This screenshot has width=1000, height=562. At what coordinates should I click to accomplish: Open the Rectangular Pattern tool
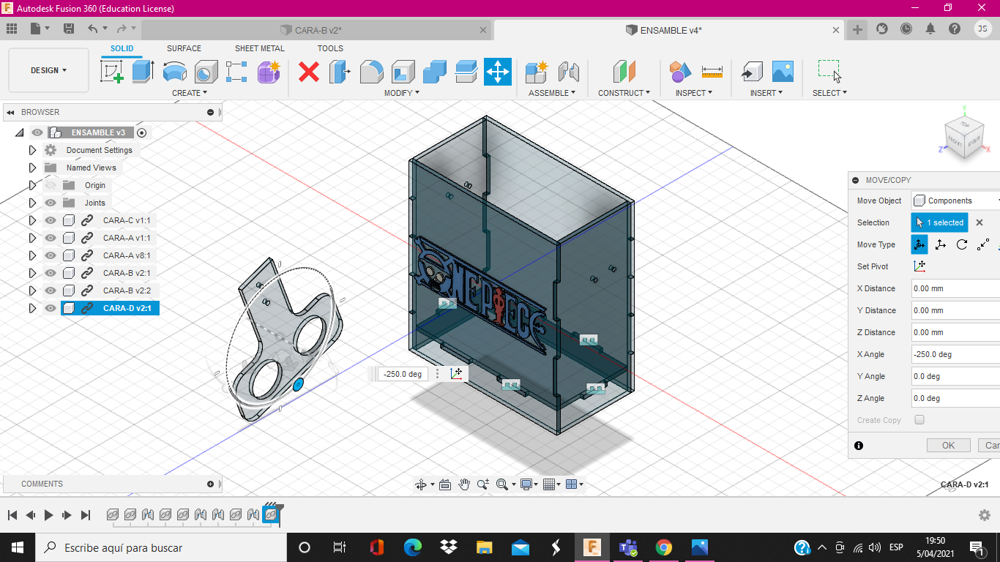236,72
